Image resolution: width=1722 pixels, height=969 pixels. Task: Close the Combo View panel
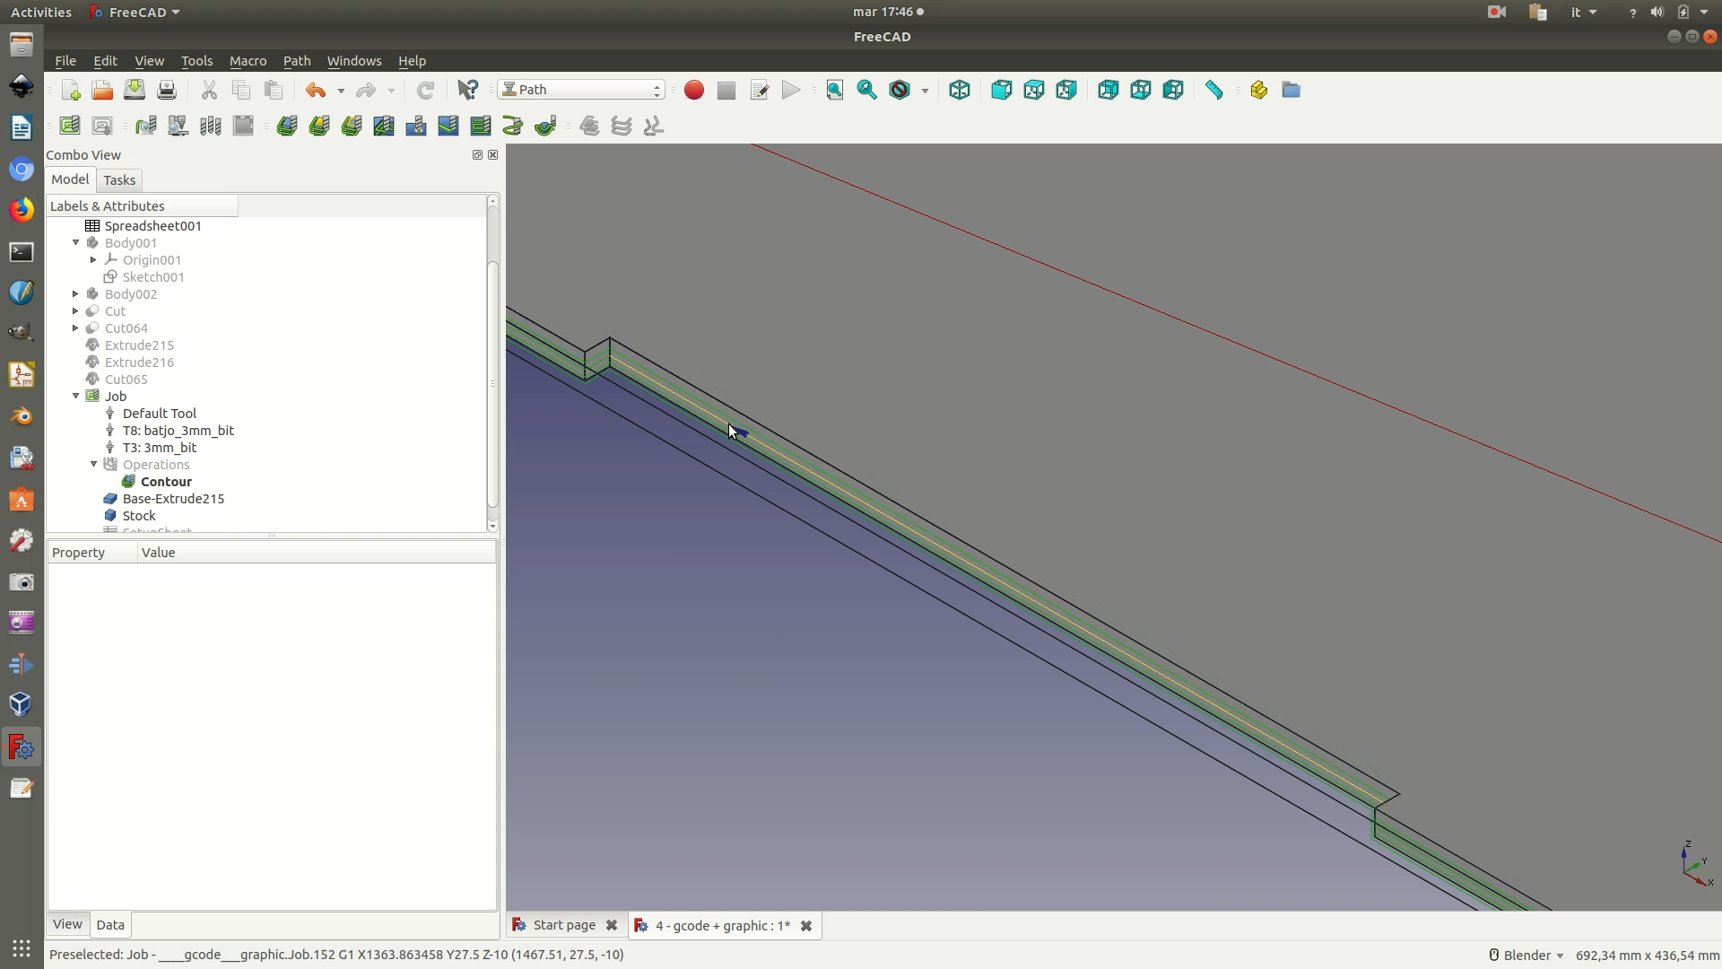coord(492,154)
